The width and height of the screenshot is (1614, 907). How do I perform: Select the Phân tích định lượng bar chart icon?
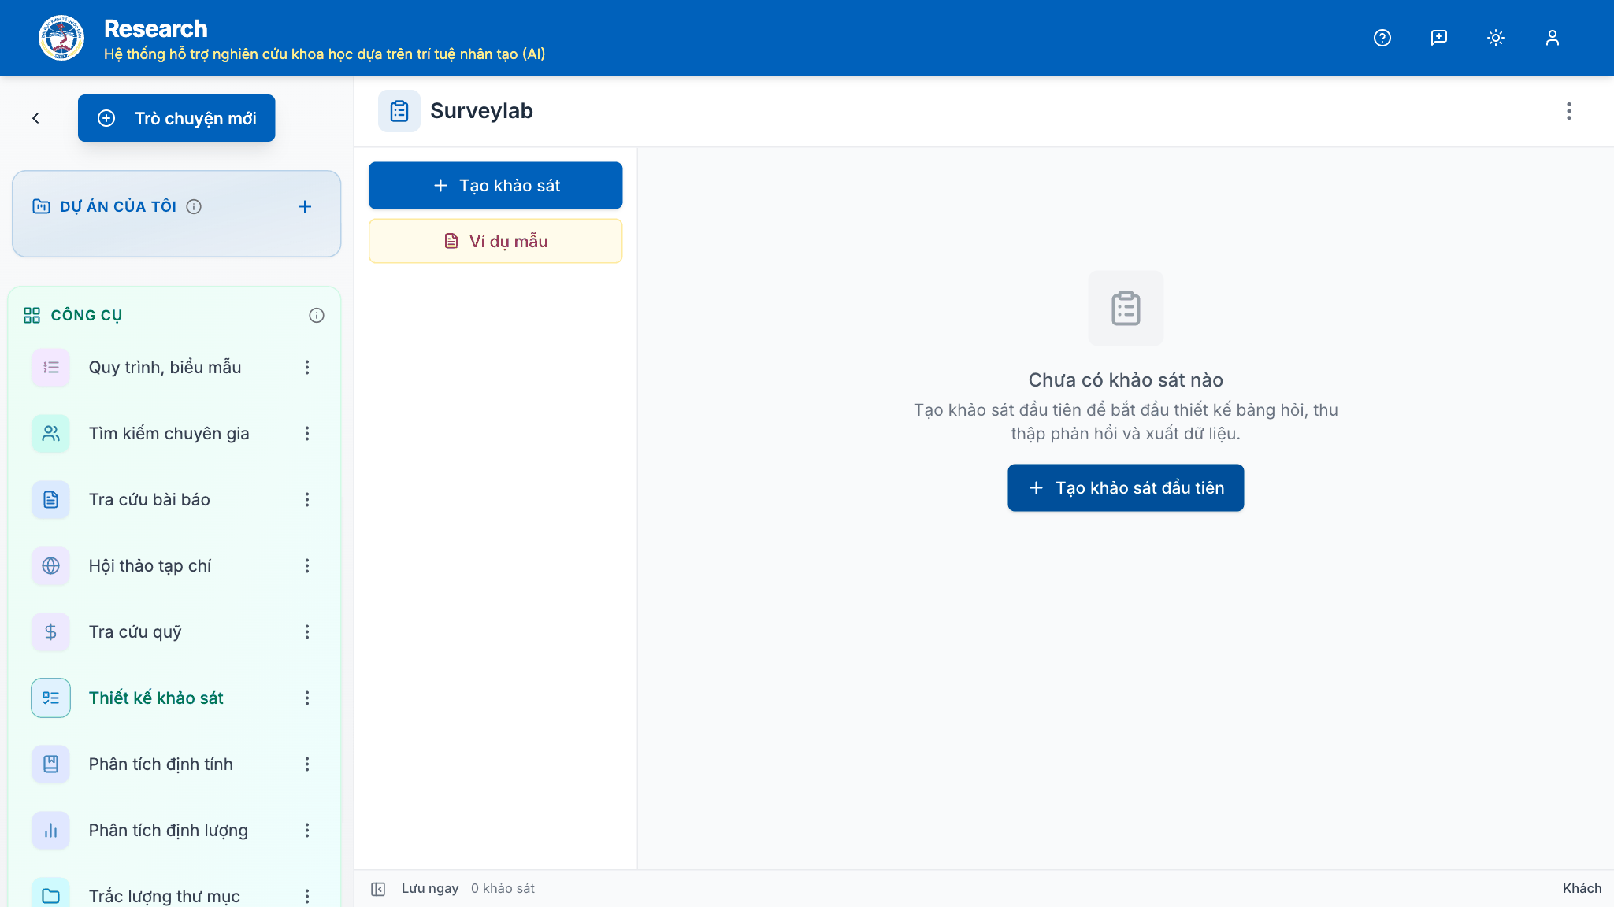click(x=51, y=831)
